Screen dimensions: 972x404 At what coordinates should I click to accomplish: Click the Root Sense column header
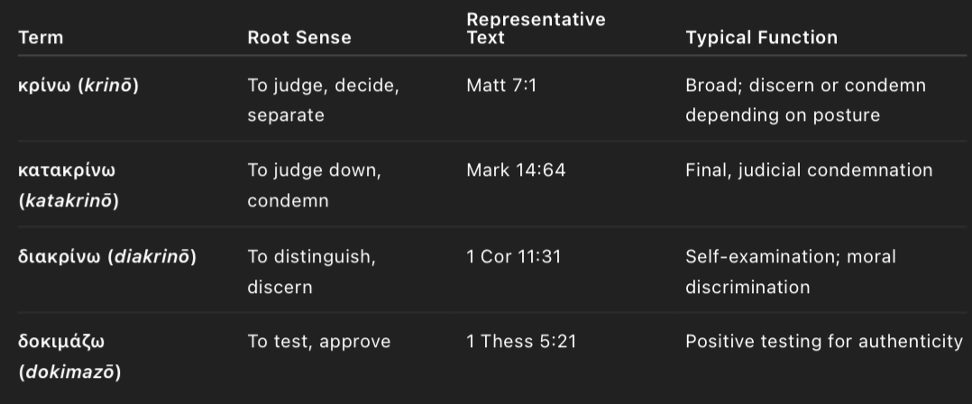299,38
